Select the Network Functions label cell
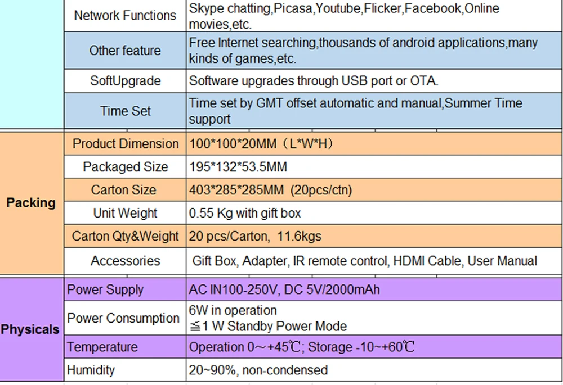 tap(125, 16)
